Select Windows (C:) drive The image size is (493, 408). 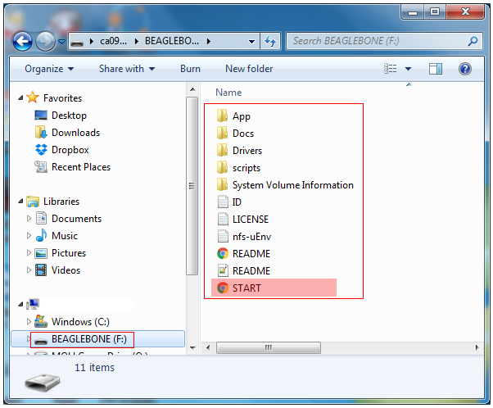click(x=80, y=321)
